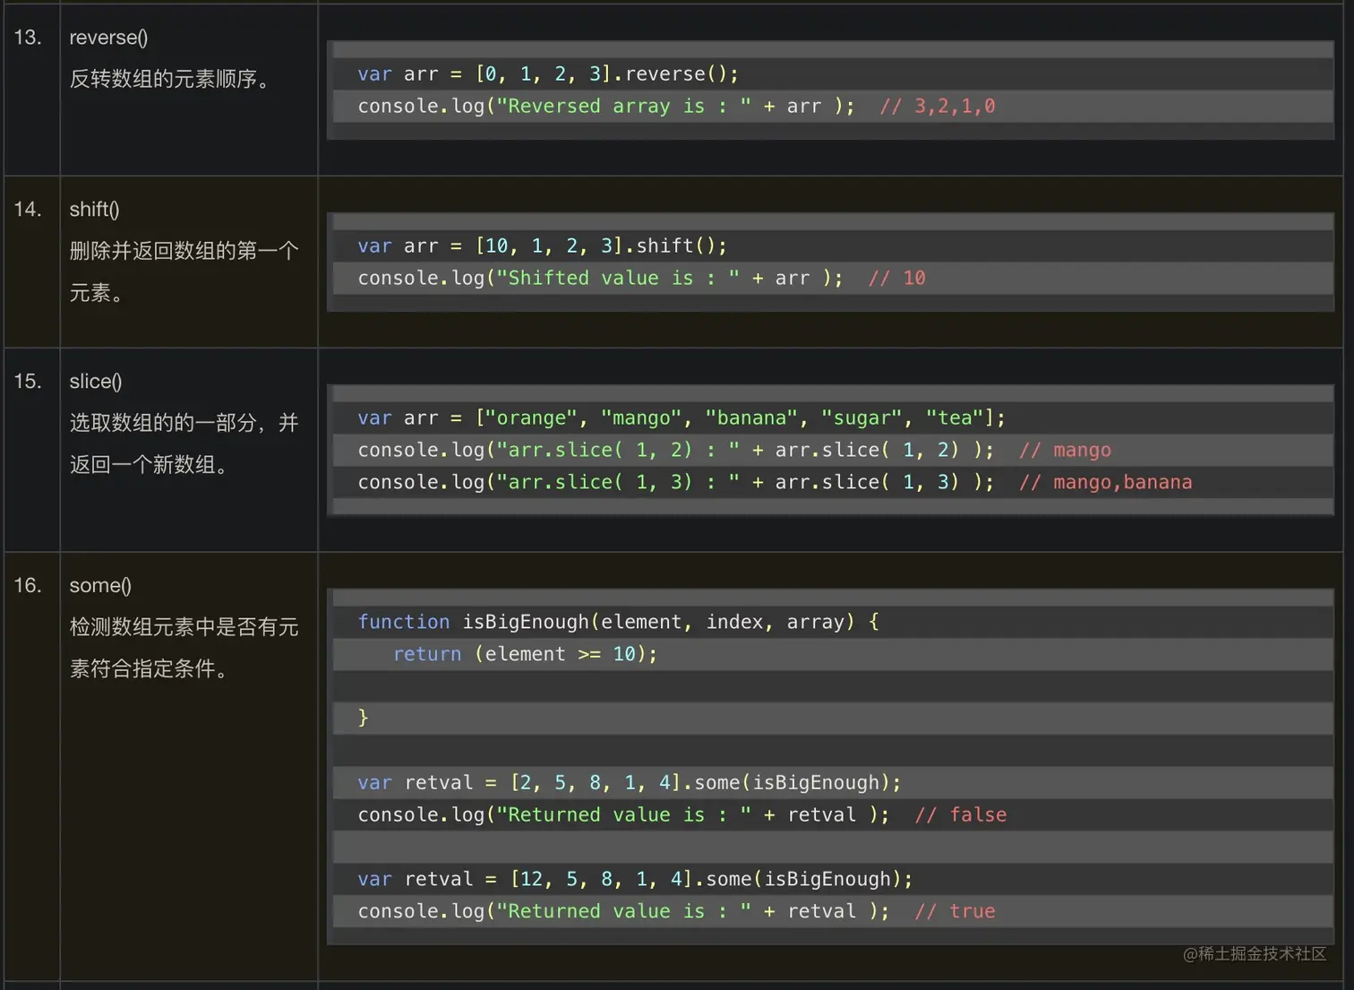Click the method name 'reverse()'
This screenshot has width=1354, height=990.
pos(108,38)
